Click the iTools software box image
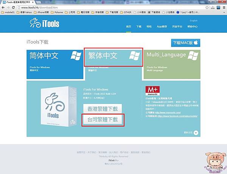The width and height of the screenshot is (227, 174). coord(59,106)
